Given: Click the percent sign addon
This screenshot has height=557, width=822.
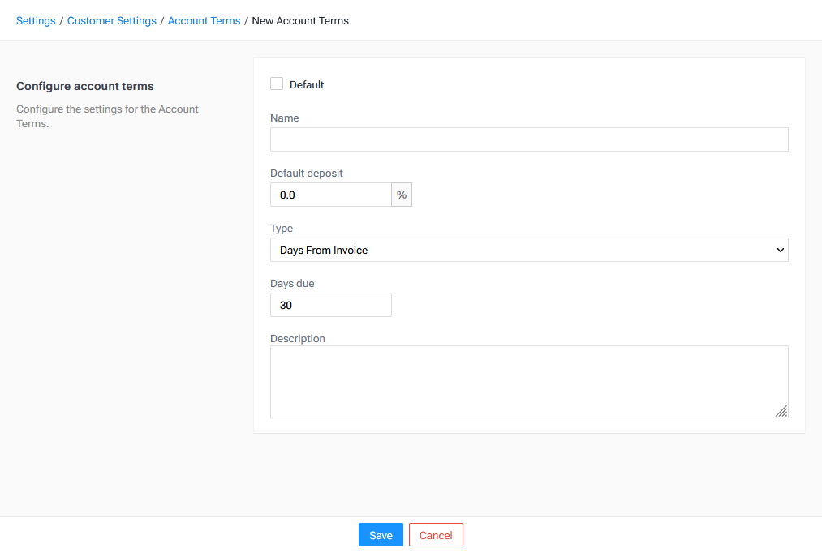Looking at the screenshot, I should coord(402,195).
